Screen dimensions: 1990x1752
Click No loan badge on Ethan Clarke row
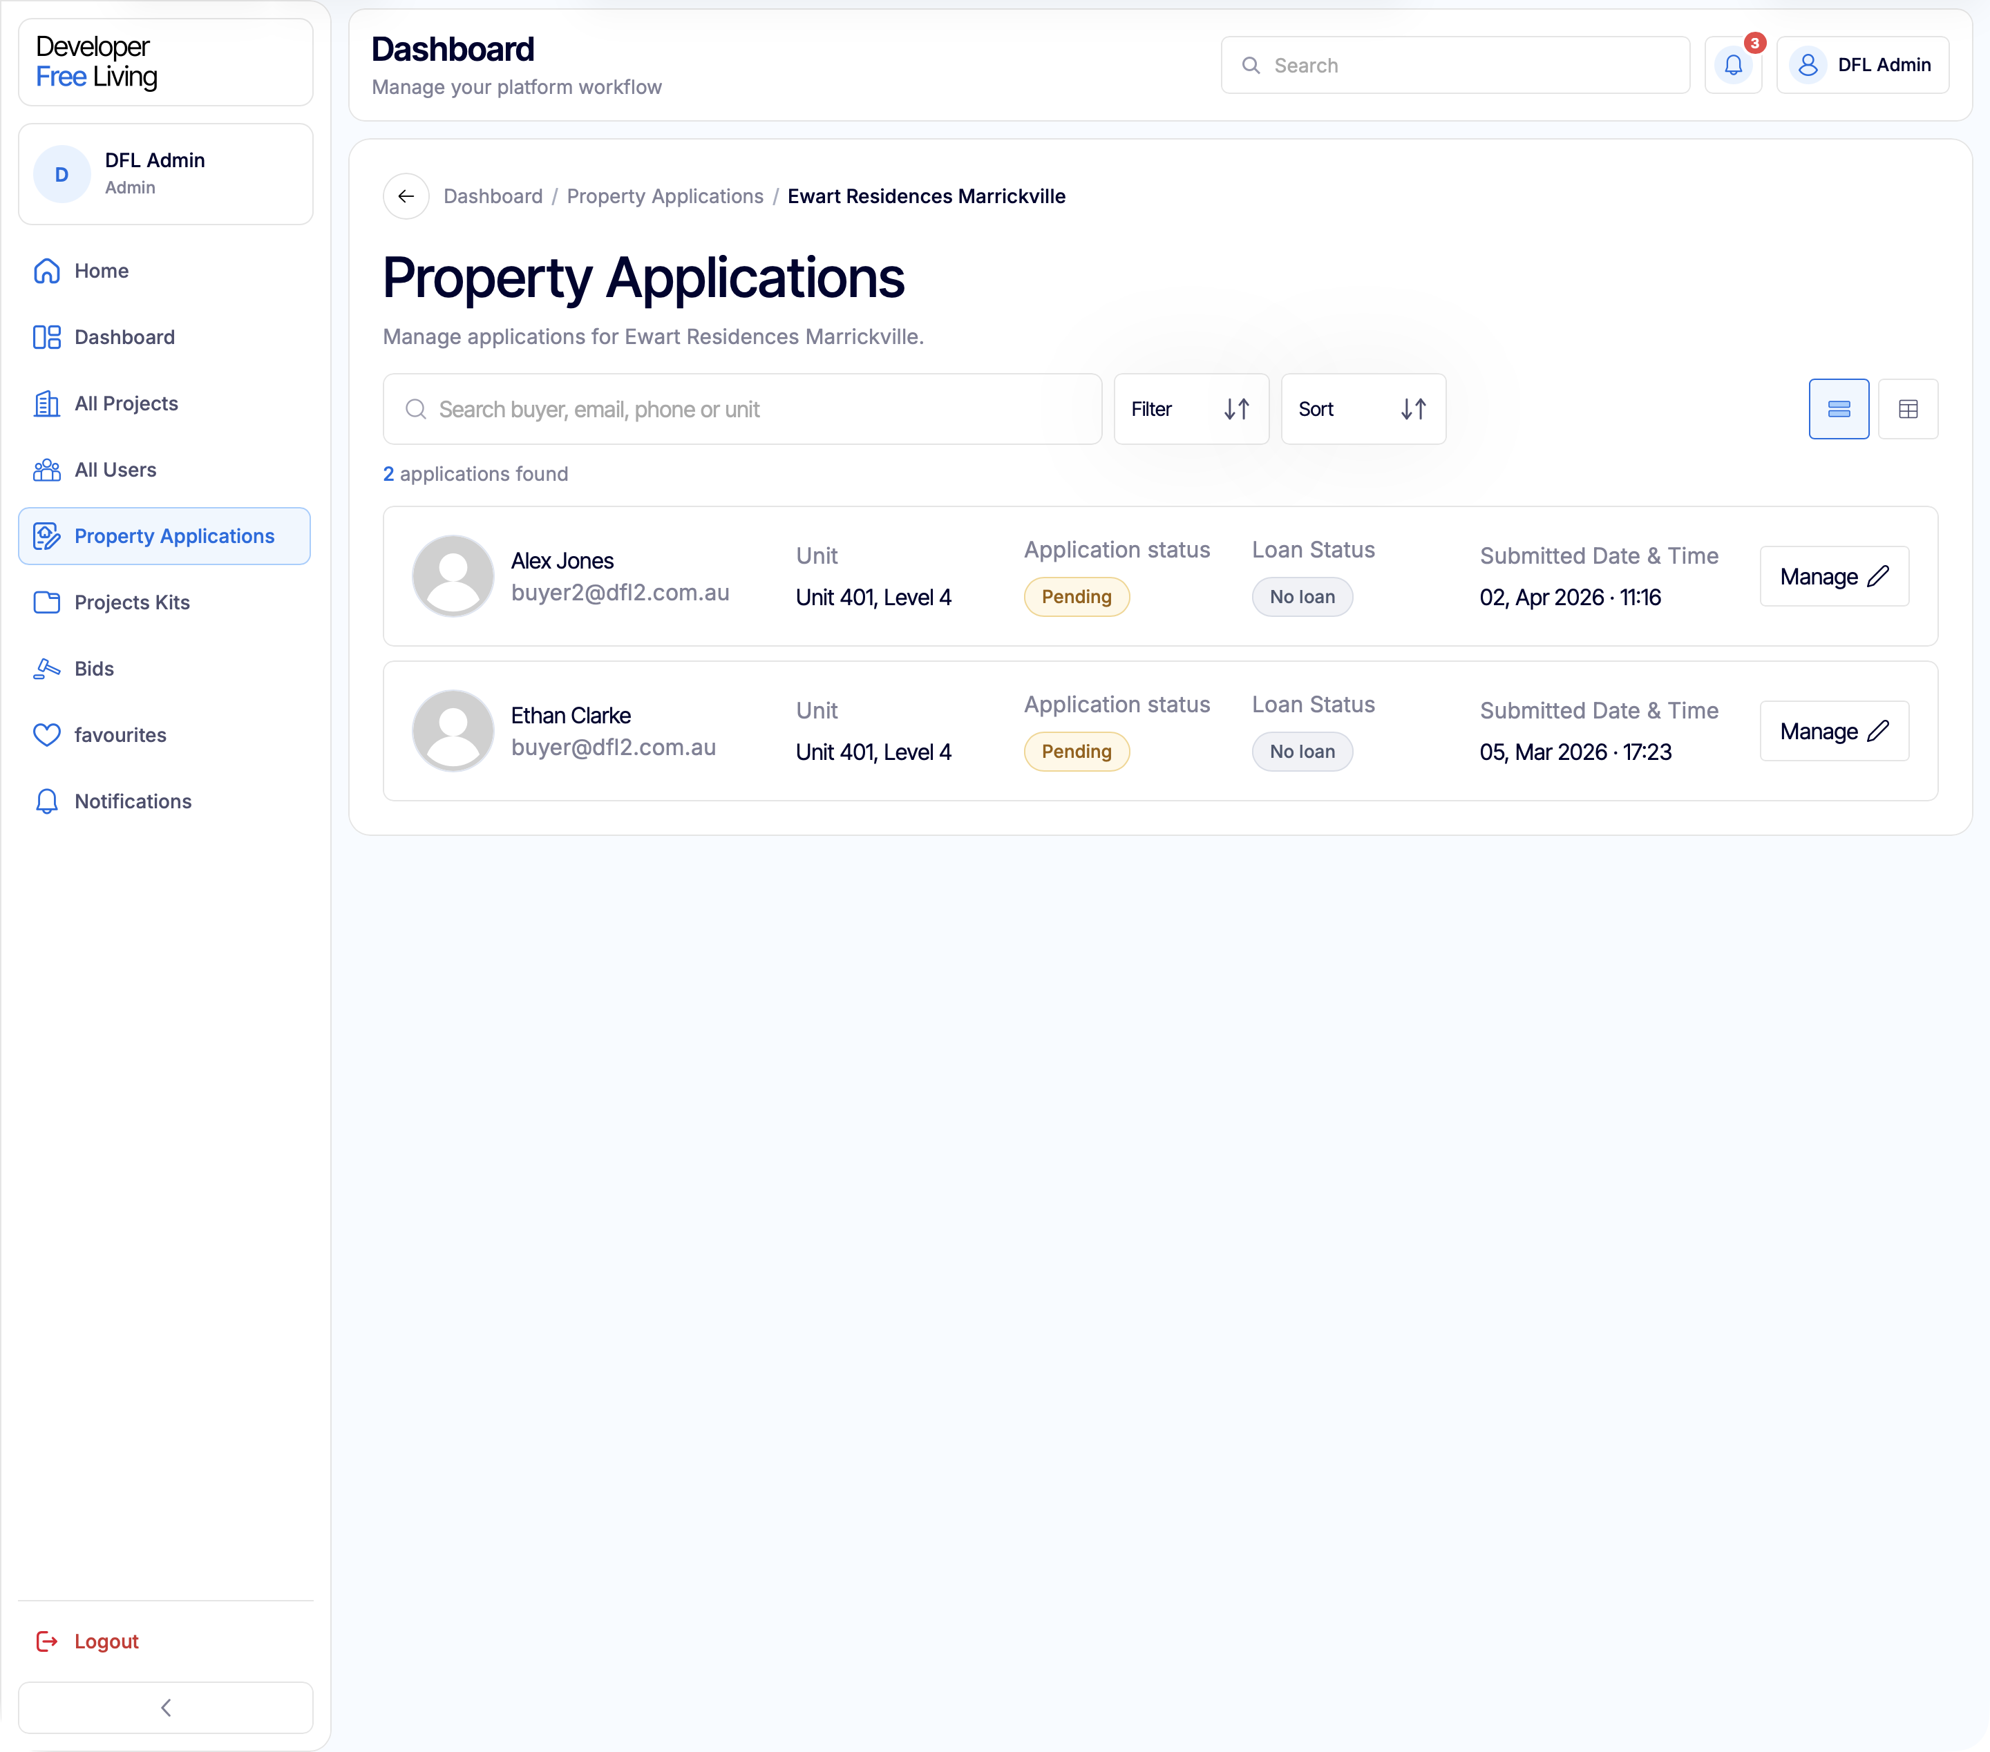(x=1302, y=752)
